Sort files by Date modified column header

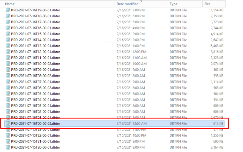pos(127,4)
